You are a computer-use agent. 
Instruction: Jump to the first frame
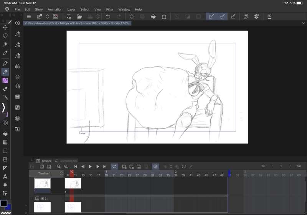[76, 167]
